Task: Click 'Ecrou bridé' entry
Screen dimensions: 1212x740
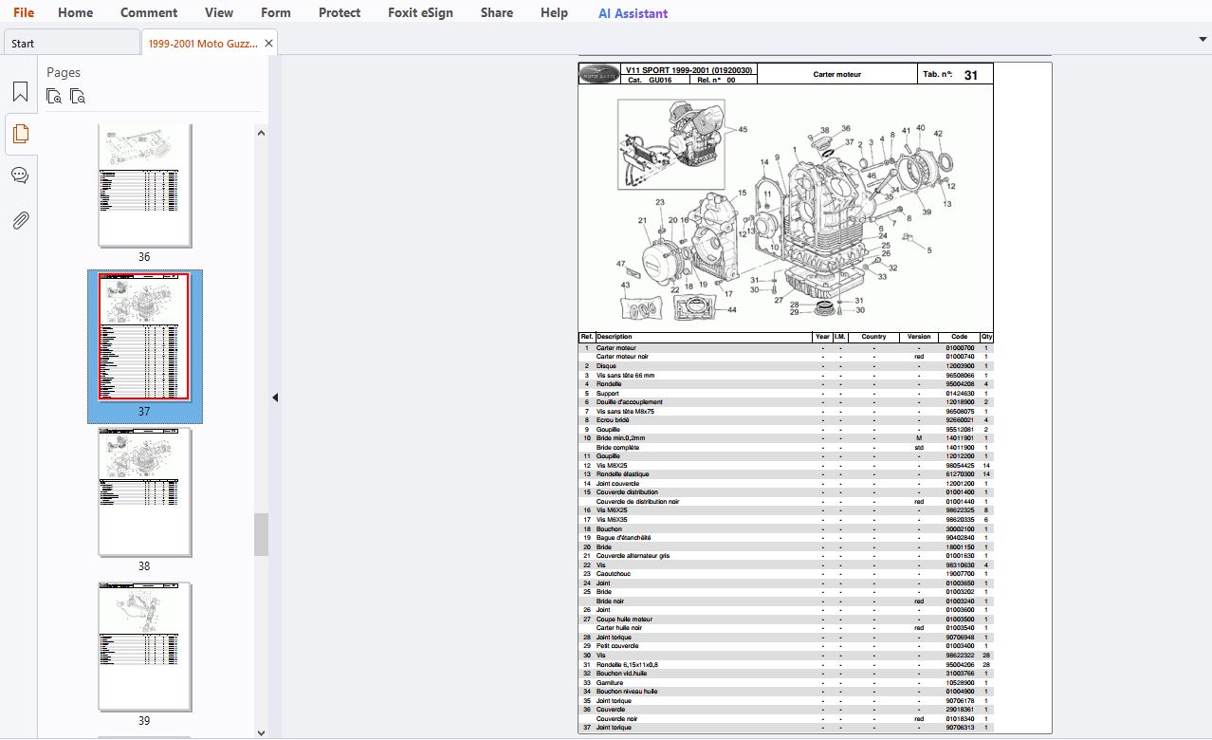Action: (613, 420)
